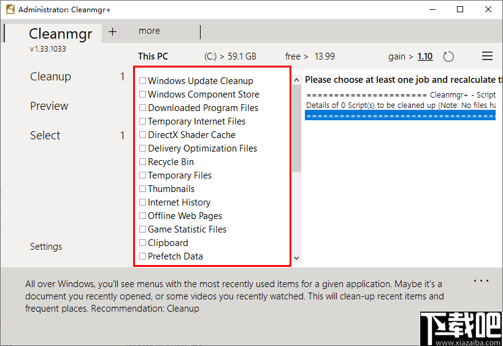Open Settings in the sidebar
The image size is (503, 346).
click(46, 247)
